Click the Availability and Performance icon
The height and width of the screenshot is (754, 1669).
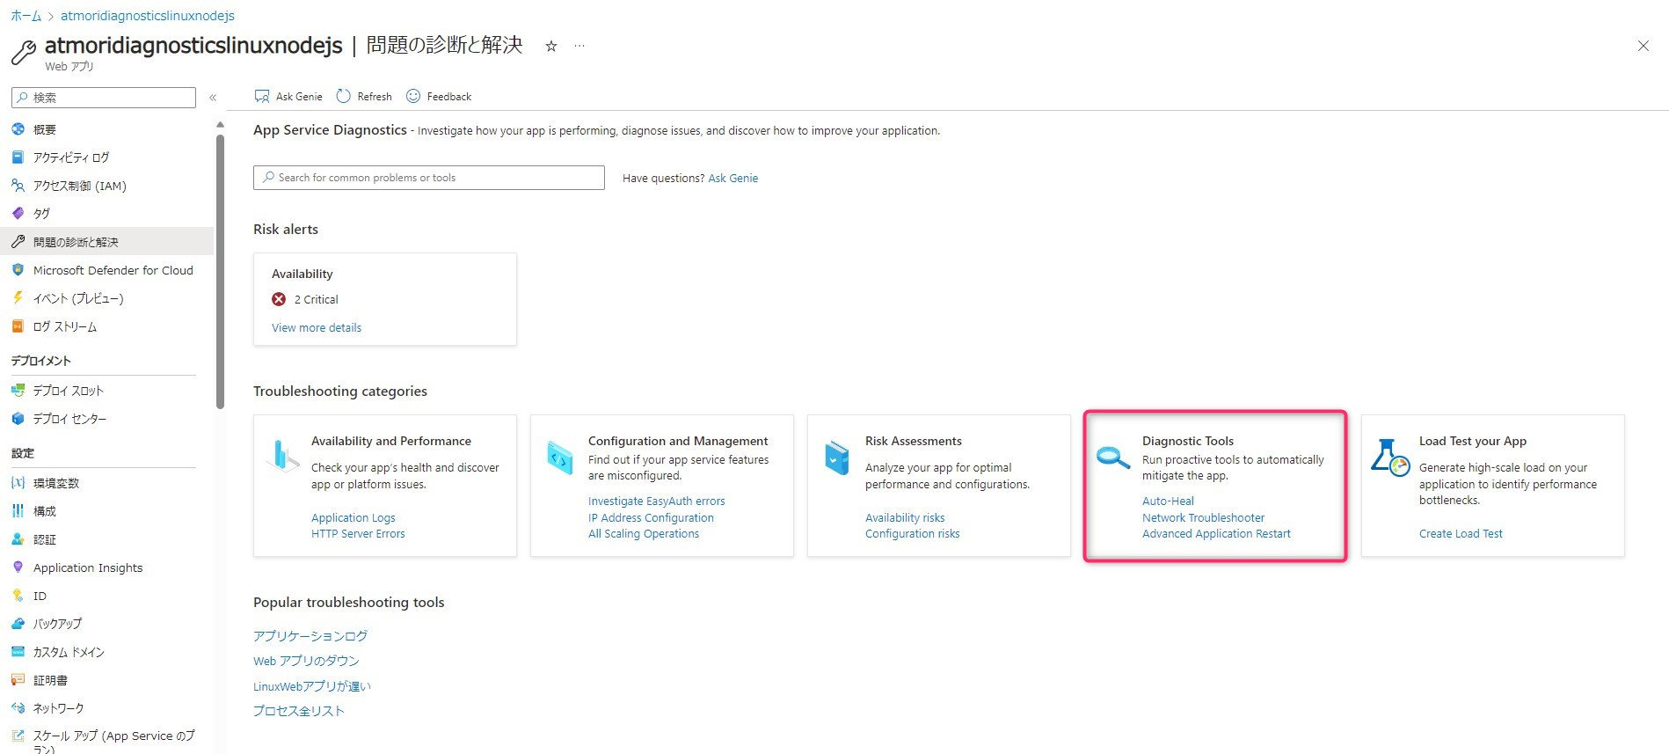281,456
